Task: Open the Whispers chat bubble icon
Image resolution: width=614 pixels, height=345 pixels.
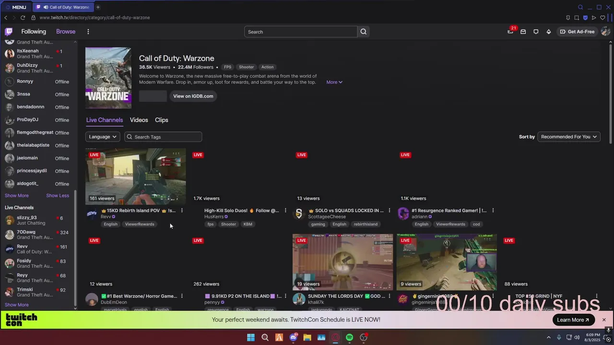Action: point(536,32)
